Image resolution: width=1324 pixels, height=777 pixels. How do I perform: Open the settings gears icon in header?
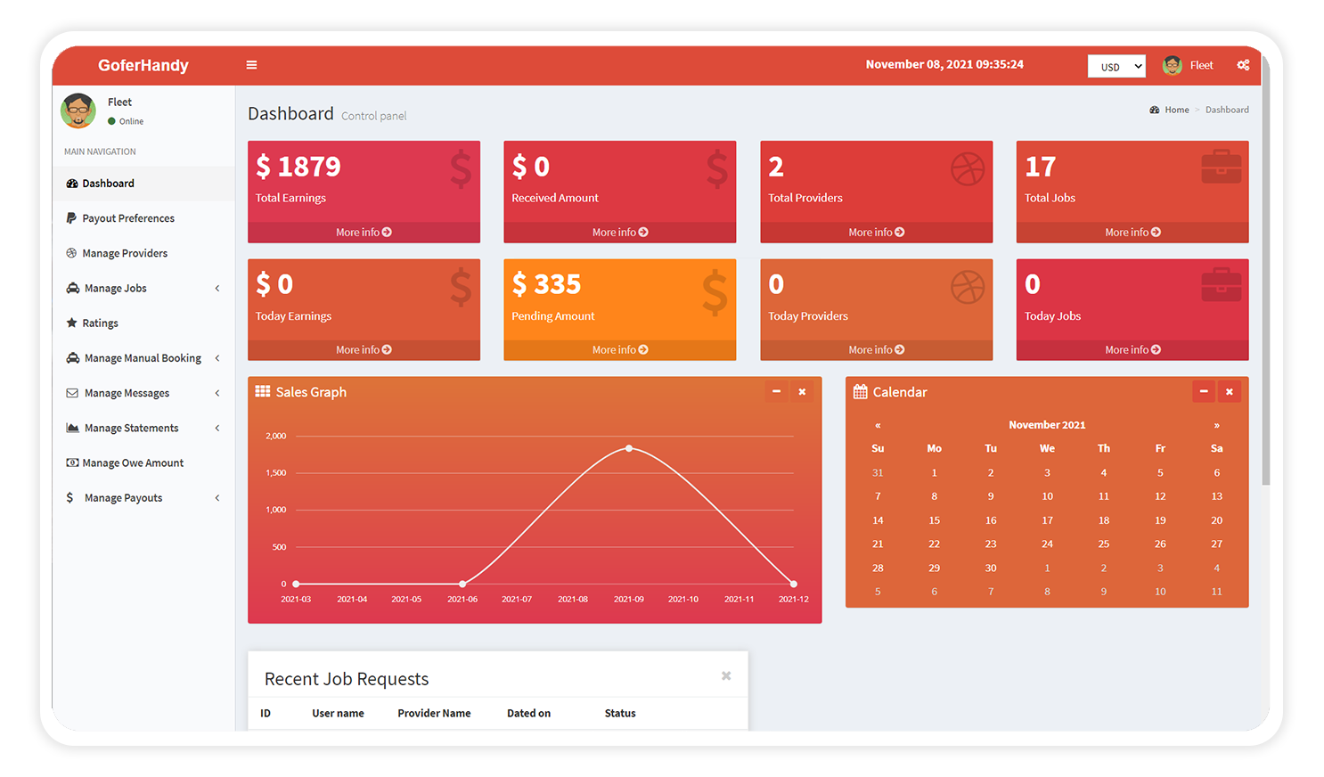[1243, 65]
